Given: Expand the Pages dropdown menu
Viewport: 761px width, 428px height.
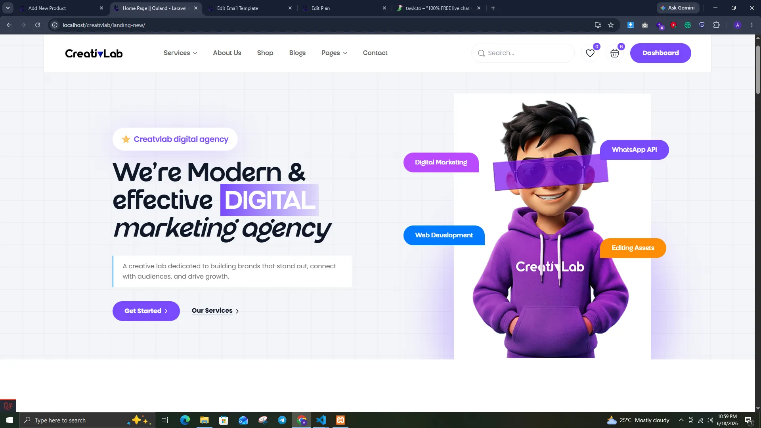Looking at the screenshot, I should click(335, 53).
